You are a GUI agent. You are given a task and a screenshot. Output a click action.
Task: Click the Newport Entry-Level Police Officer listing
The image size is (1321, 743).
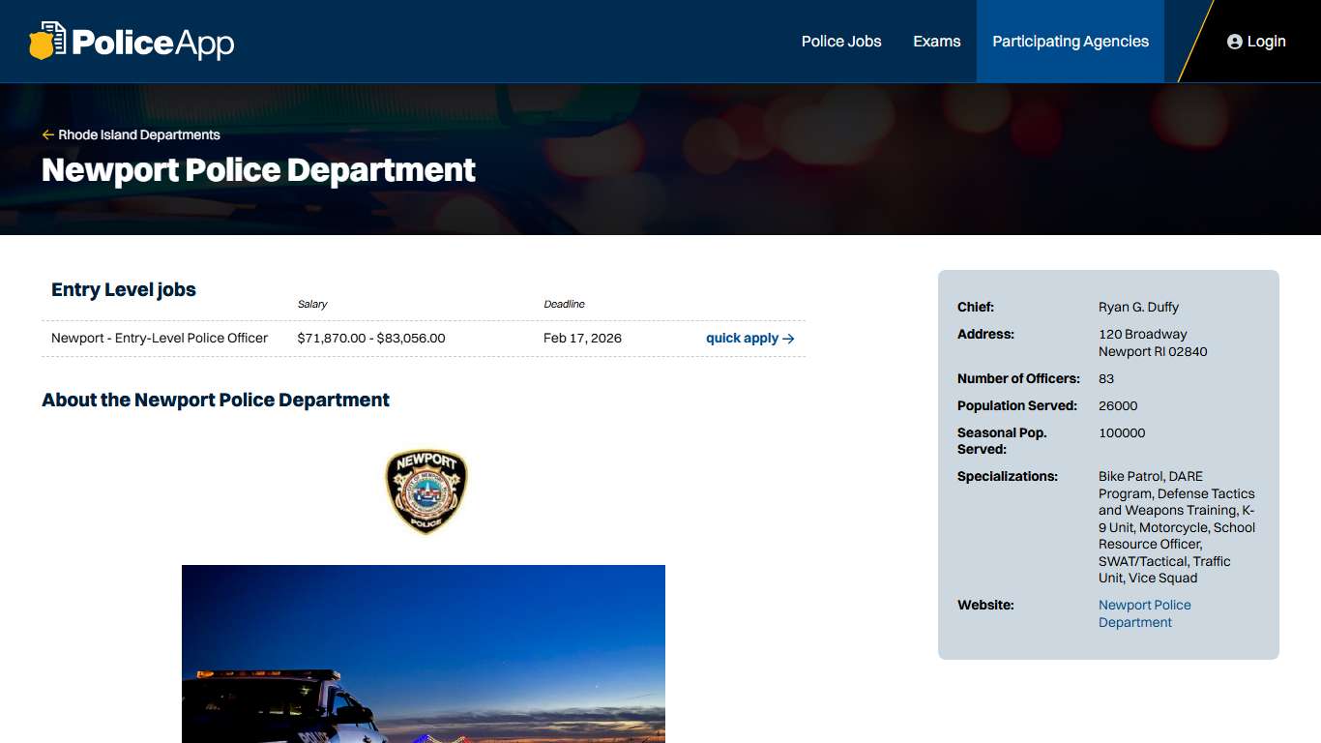(159, 339)
